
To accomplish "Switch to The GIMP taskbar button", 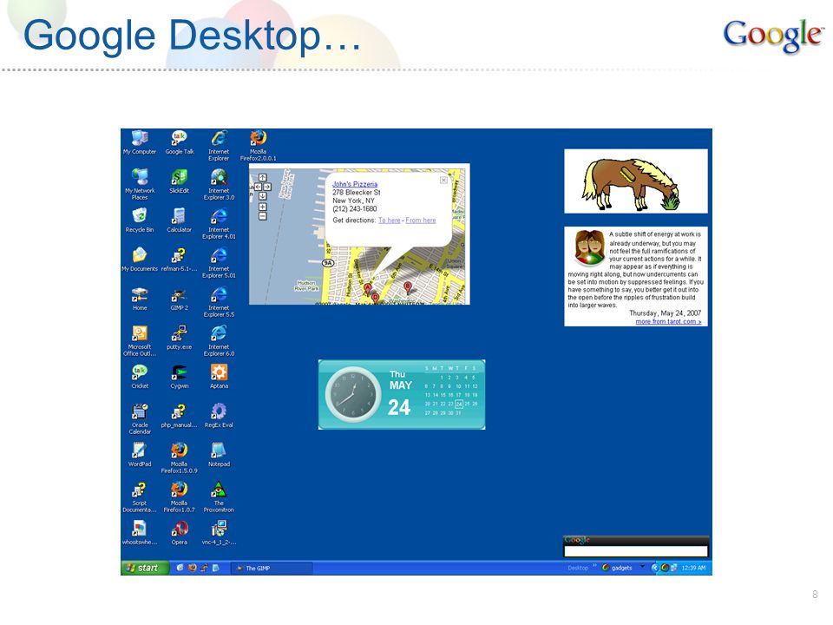I will point(272,568).
